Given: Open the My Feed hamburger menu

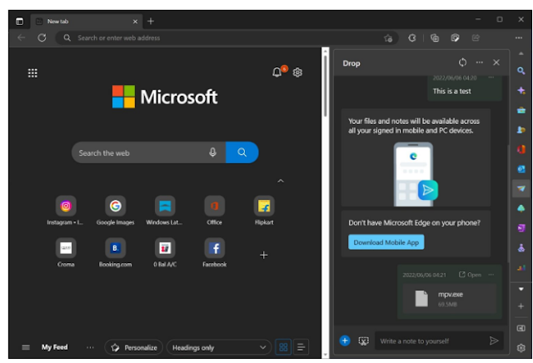Looking at the screenshot, I should pyautogui.click(x=26, y=347).
